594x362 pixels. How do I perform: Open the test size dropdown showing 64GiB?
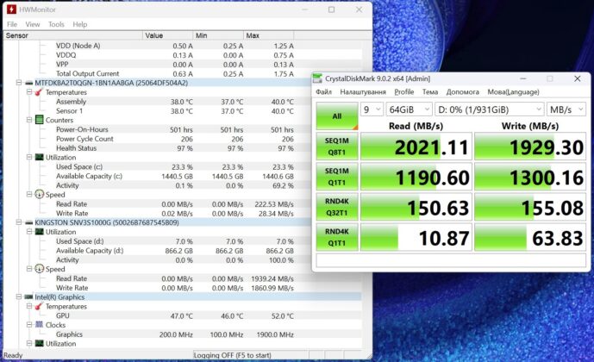click(410, 109)
